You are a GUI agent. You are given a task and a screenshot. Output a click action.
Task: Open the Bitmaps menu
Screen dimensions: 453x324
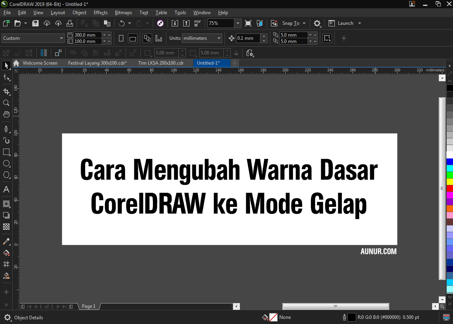click(123, 12)
